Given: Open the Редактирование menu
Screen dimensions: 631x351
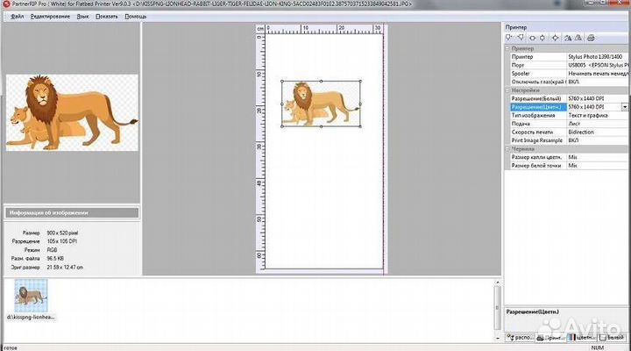Looking at the screenshot, I should click(x=50, y=16).
